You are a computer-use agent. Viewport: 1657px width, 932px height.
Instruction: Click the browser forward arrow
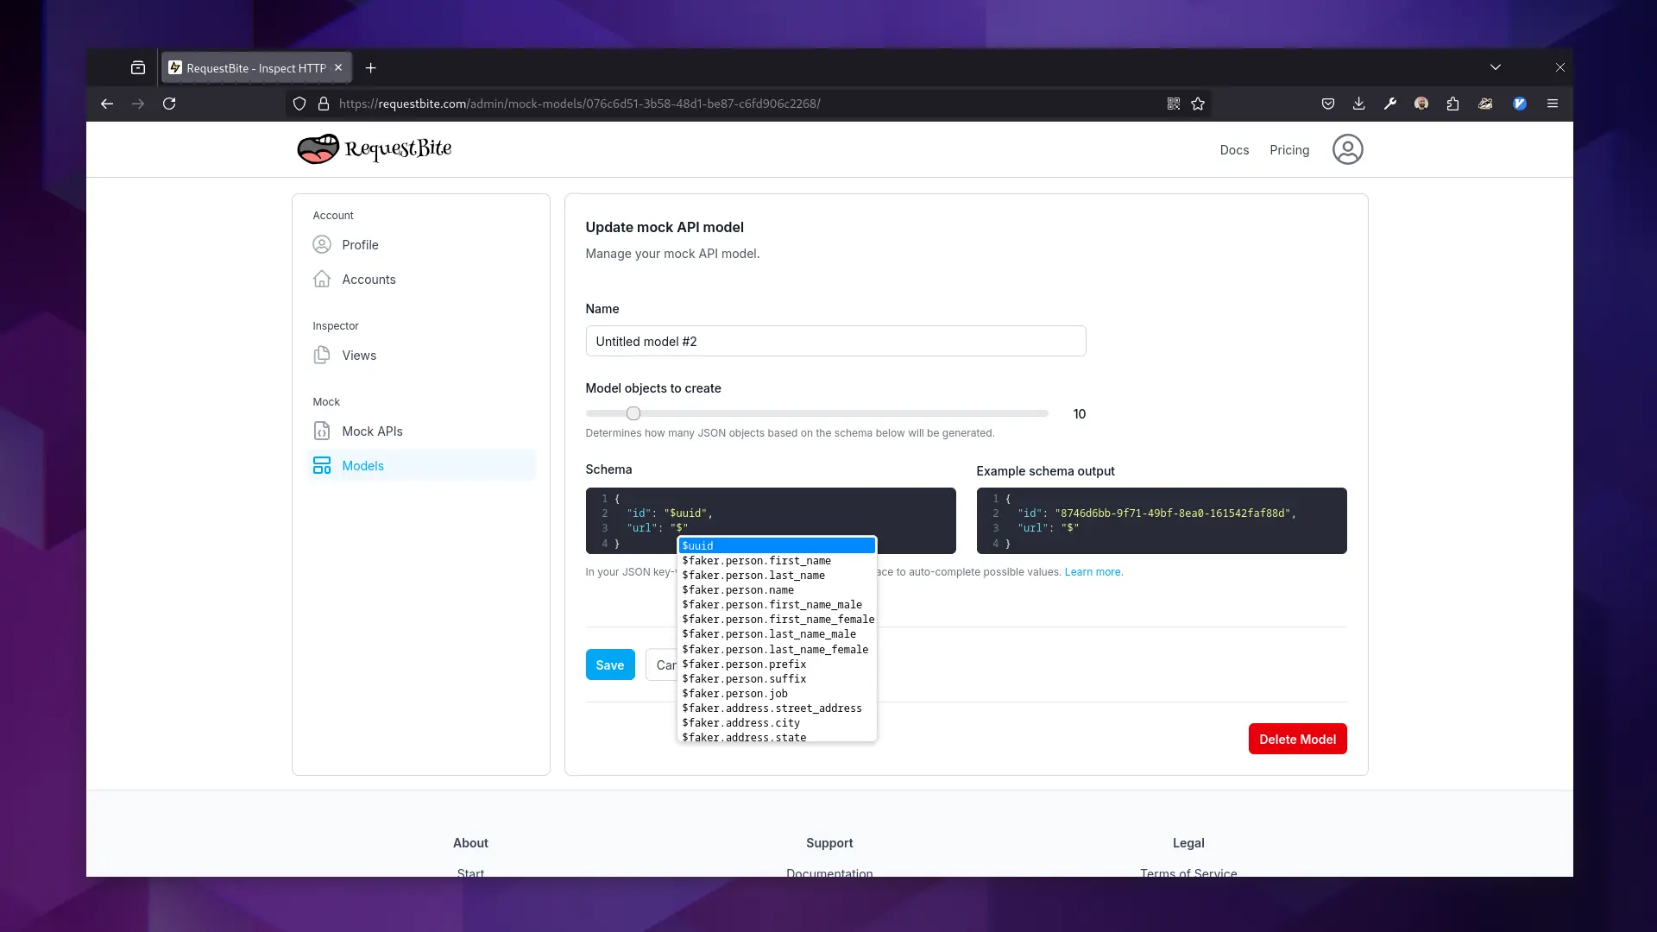[x=138, y=104]
